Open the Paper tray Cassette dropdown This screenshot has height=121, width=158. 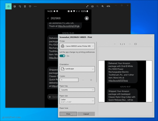77,90
